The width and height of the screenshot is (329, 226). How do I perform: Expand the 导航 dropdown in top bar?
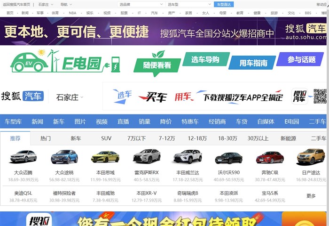(x=66, y=4)
